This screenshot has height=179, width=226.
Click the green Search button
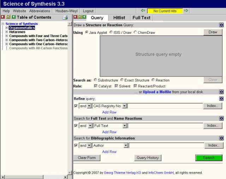209,158
